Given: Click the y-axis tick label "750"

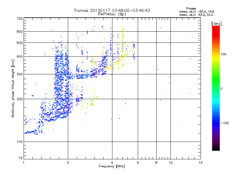Looking at the screenshot, I should tap(19, 19).
